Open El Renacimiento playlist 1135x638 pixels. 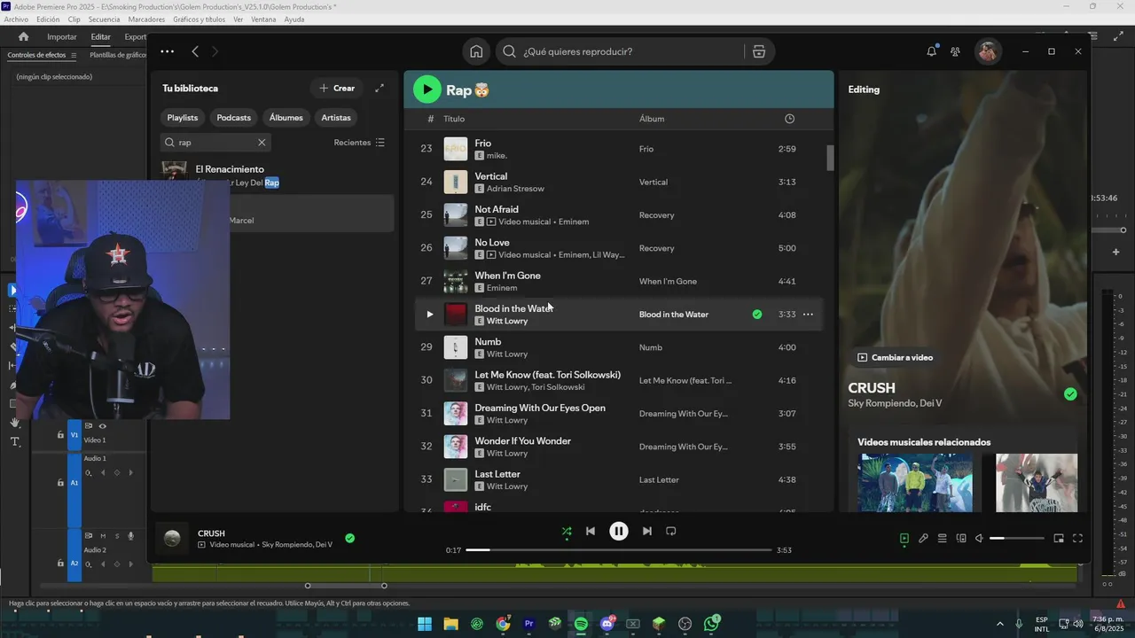[275, 175]
